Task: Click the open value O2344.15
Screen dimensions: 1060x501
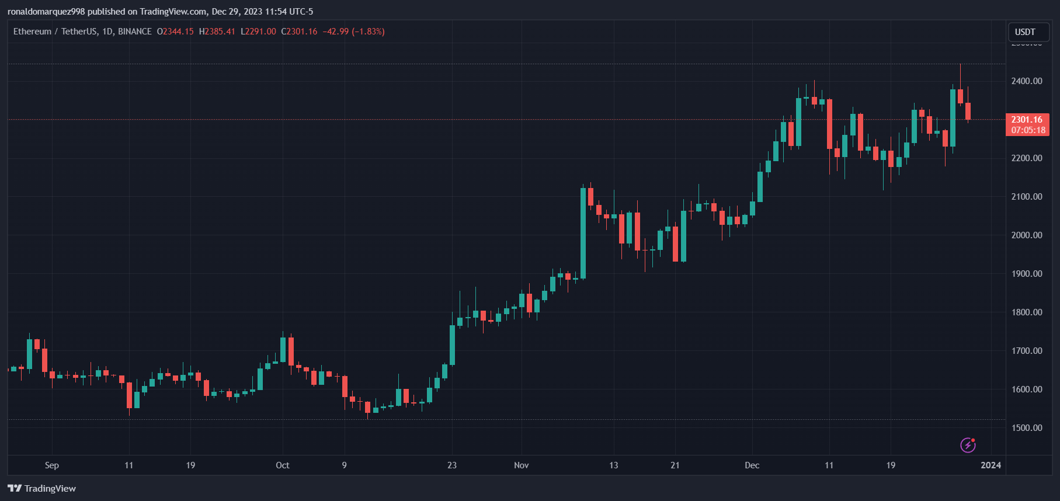Action: [175, 32]
